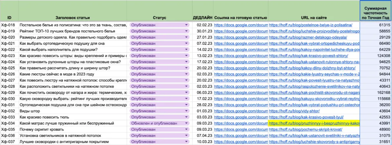
Task: Expand the status dropdown for row Хф-037
Action: pos(186,142)
